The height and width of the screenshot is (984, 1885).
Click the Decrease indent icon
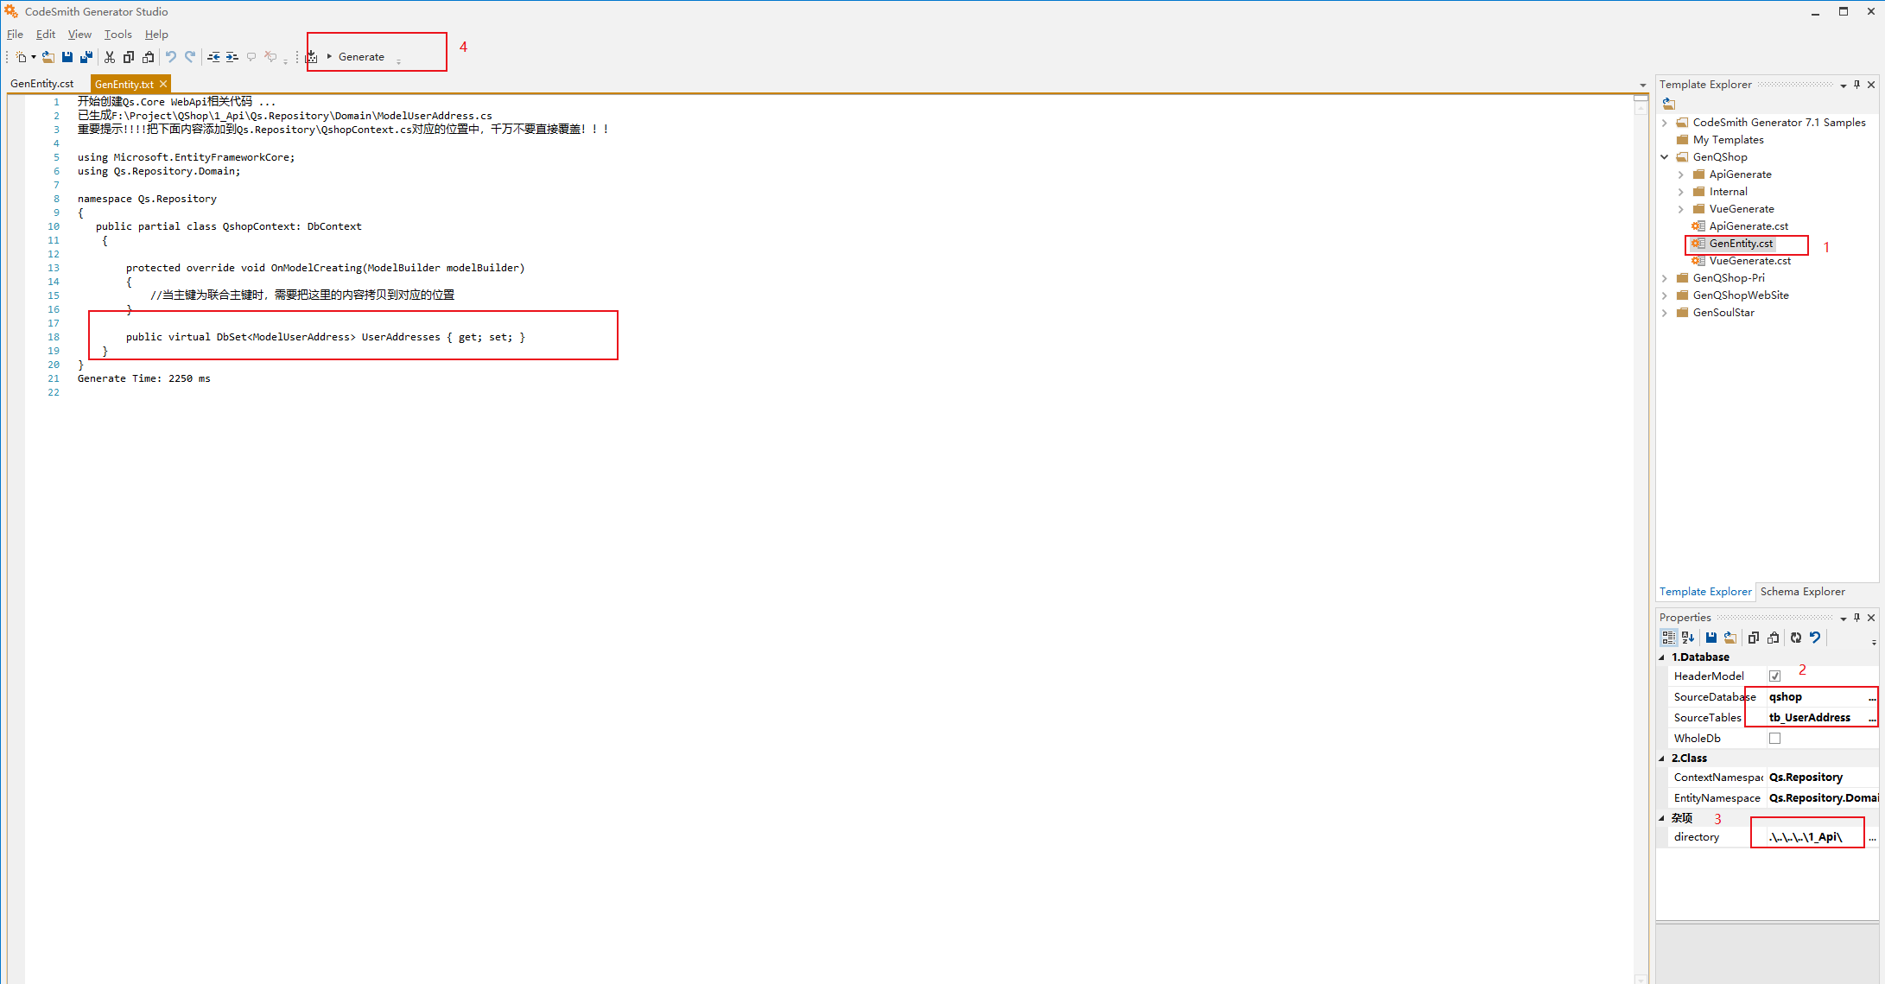tap(213, 57)
